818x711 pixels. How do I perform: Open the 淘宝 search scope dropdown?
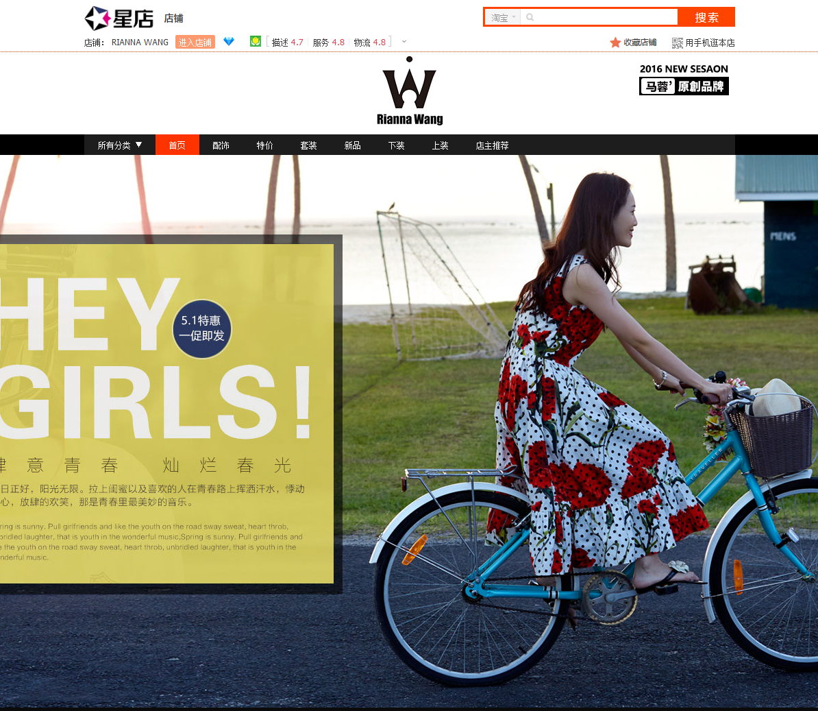point(502,17)
